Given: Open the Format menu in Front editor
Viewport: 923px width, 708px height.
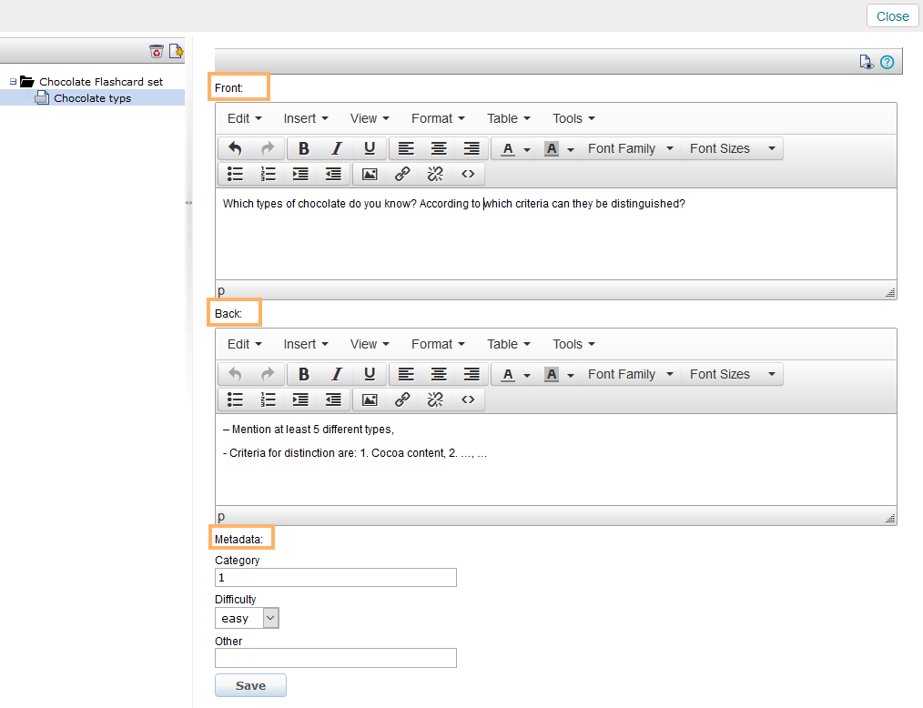Looking at the screenshot, I should 438,118.
